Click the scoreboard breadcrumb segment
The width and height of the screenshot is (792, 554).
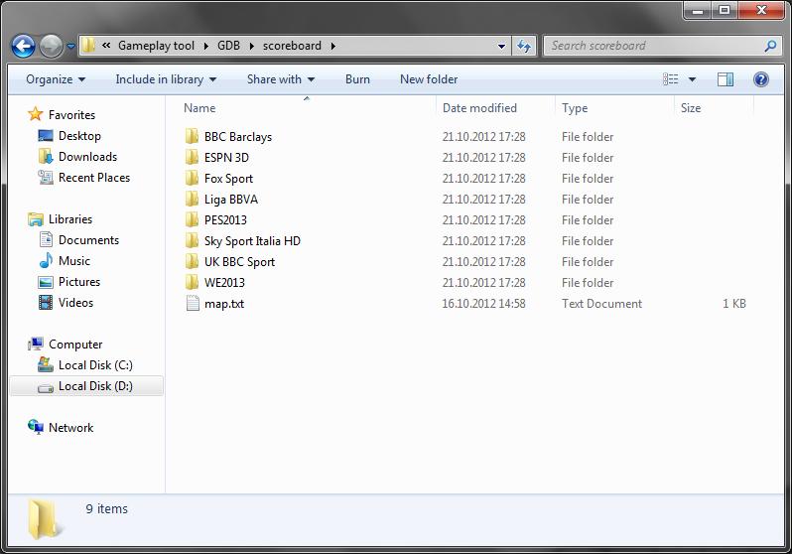pyautogui.click(x=292, y=46)
